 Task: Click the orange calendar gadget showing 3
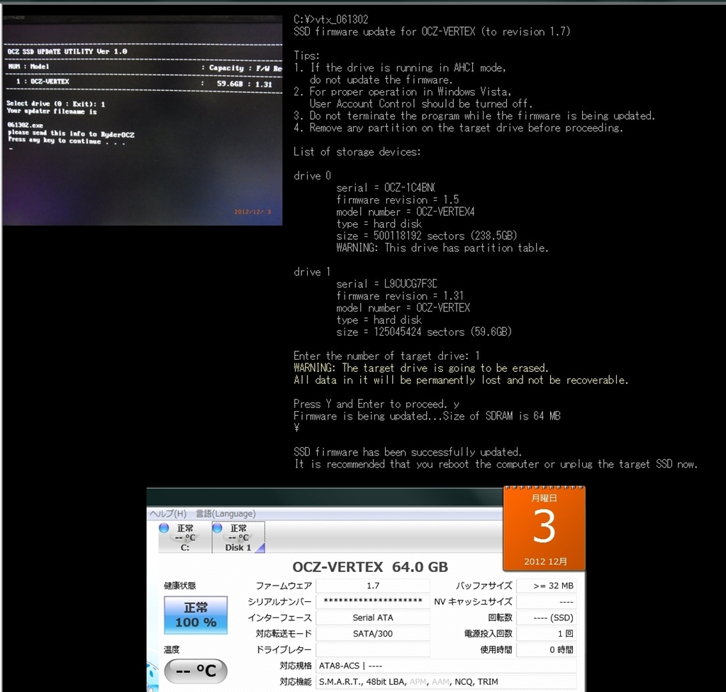[x=544, y=528]
